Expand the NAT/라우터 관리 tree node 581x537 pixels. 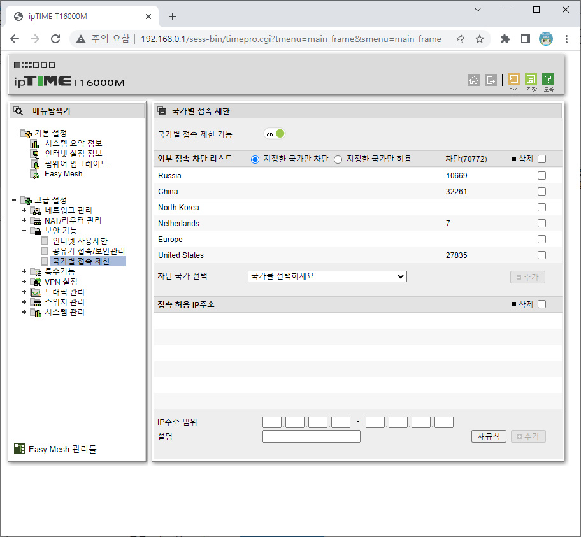(x=24, y=220)
